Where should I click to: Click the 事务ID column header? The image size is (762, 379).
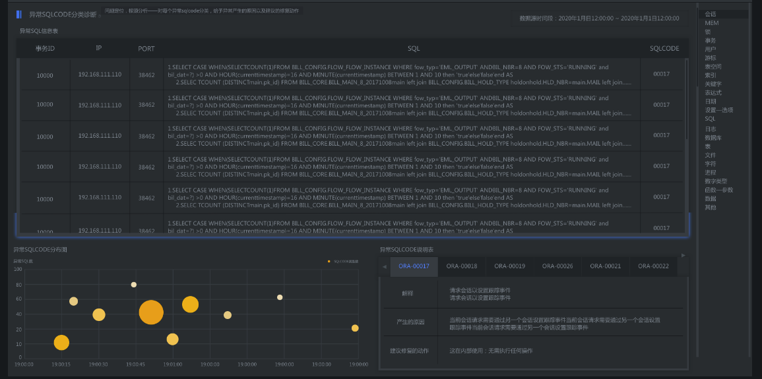tap(45, 49)
